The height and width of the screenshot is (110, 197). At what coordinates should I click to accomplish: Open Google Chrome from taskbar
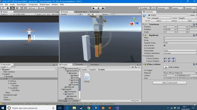point(89,108)
